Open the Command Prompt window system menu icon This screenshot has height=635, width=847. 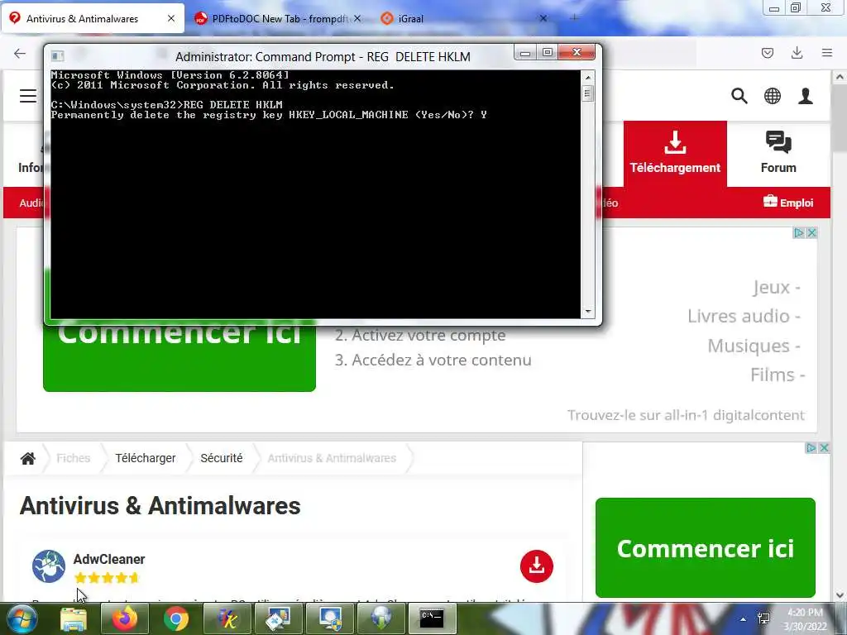(57, 55)
